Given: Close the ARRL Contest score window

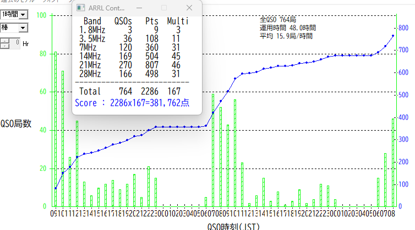Looking at the screenshot, I should [189, 8].
